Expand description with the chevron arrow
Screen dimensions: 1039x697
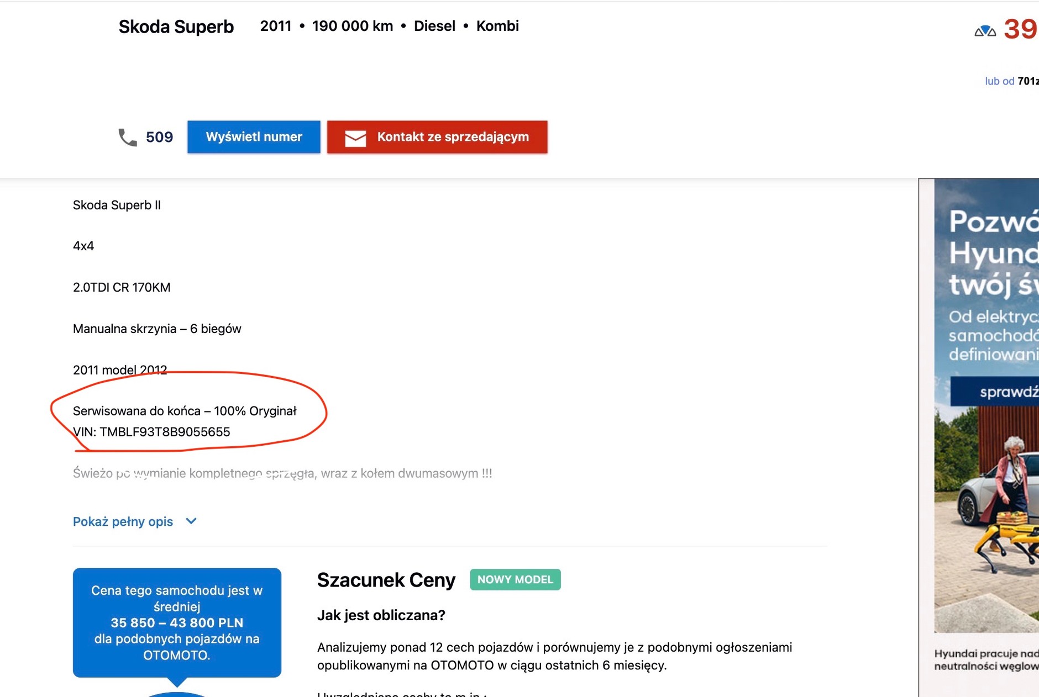[x=191, y=521]
